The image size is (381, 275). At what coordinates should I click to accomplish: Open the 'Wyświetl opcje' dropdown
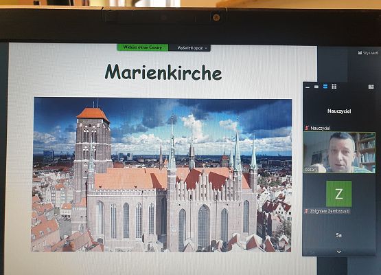point(189,48)
